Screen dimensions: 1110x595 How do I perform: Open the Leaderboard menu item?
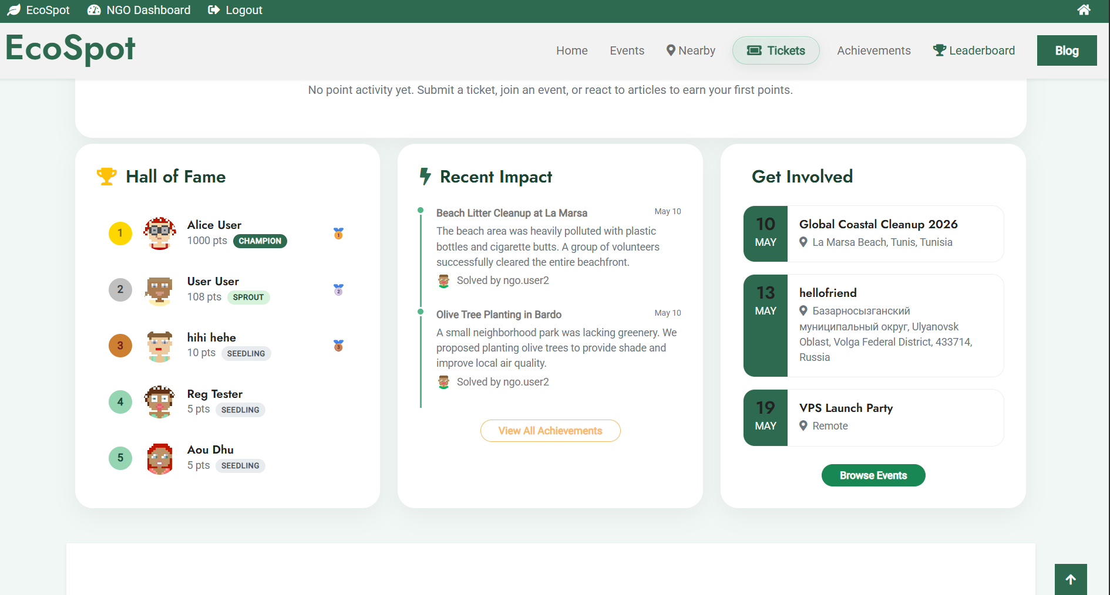point(974,50)
